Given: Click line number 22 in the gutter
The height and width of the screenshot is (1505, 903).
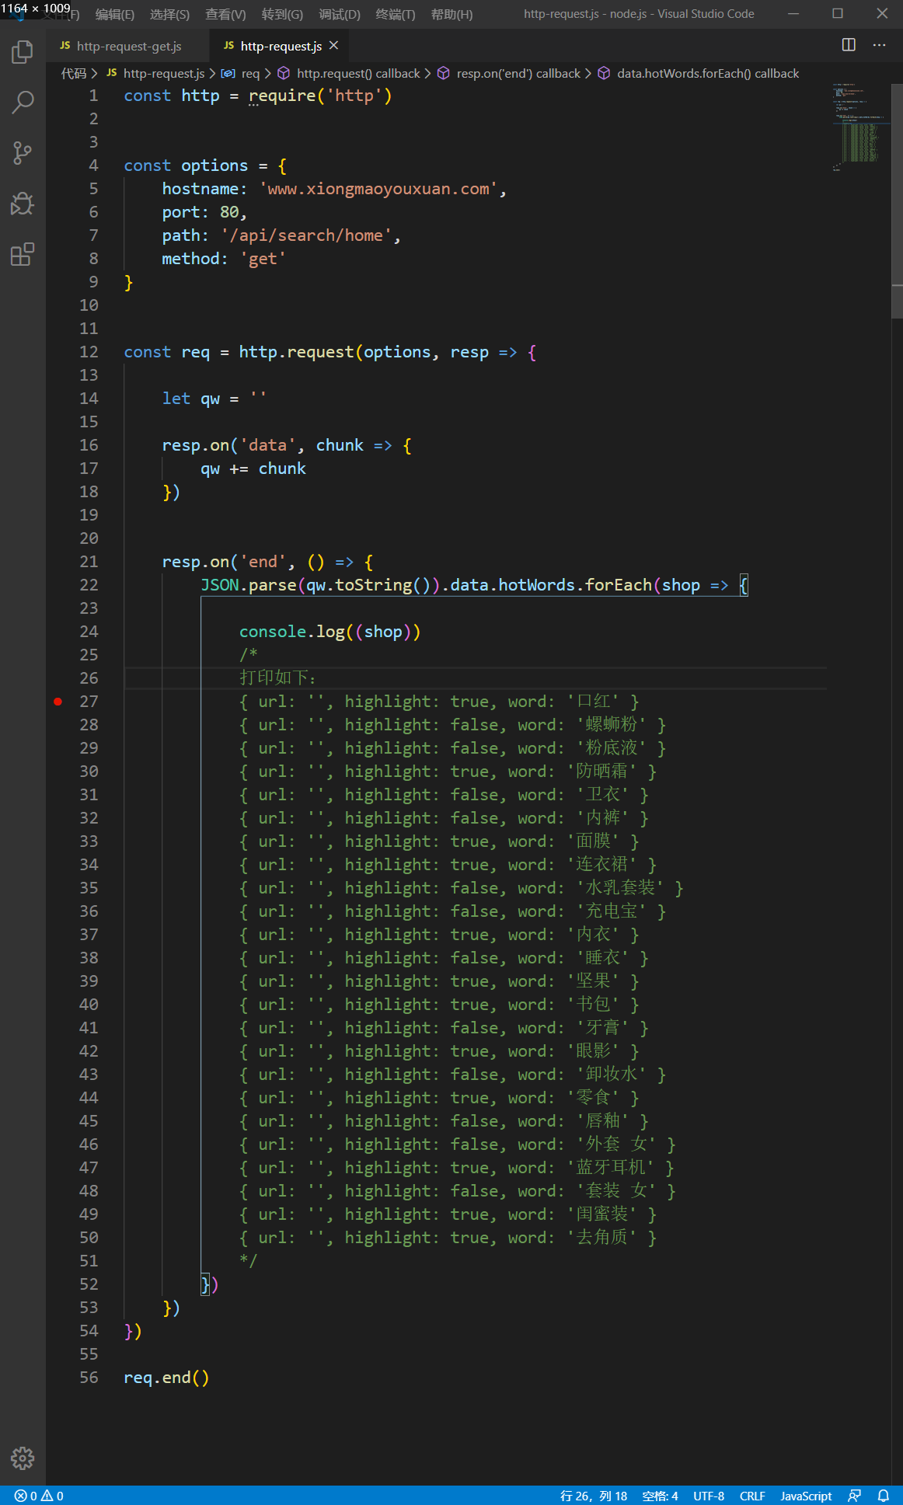Looking at the screenshot, I should 89,585.
